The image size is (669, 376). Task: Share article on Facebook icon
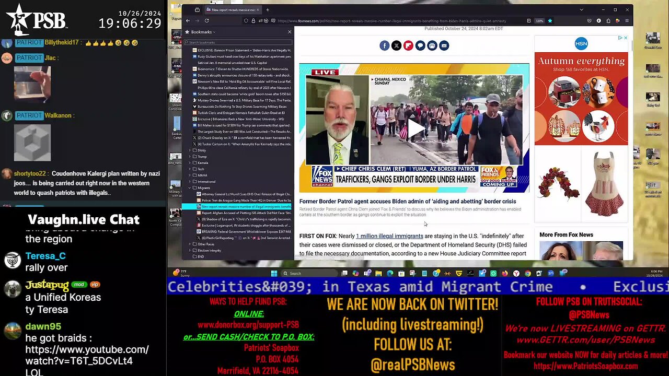coord(385,45)
